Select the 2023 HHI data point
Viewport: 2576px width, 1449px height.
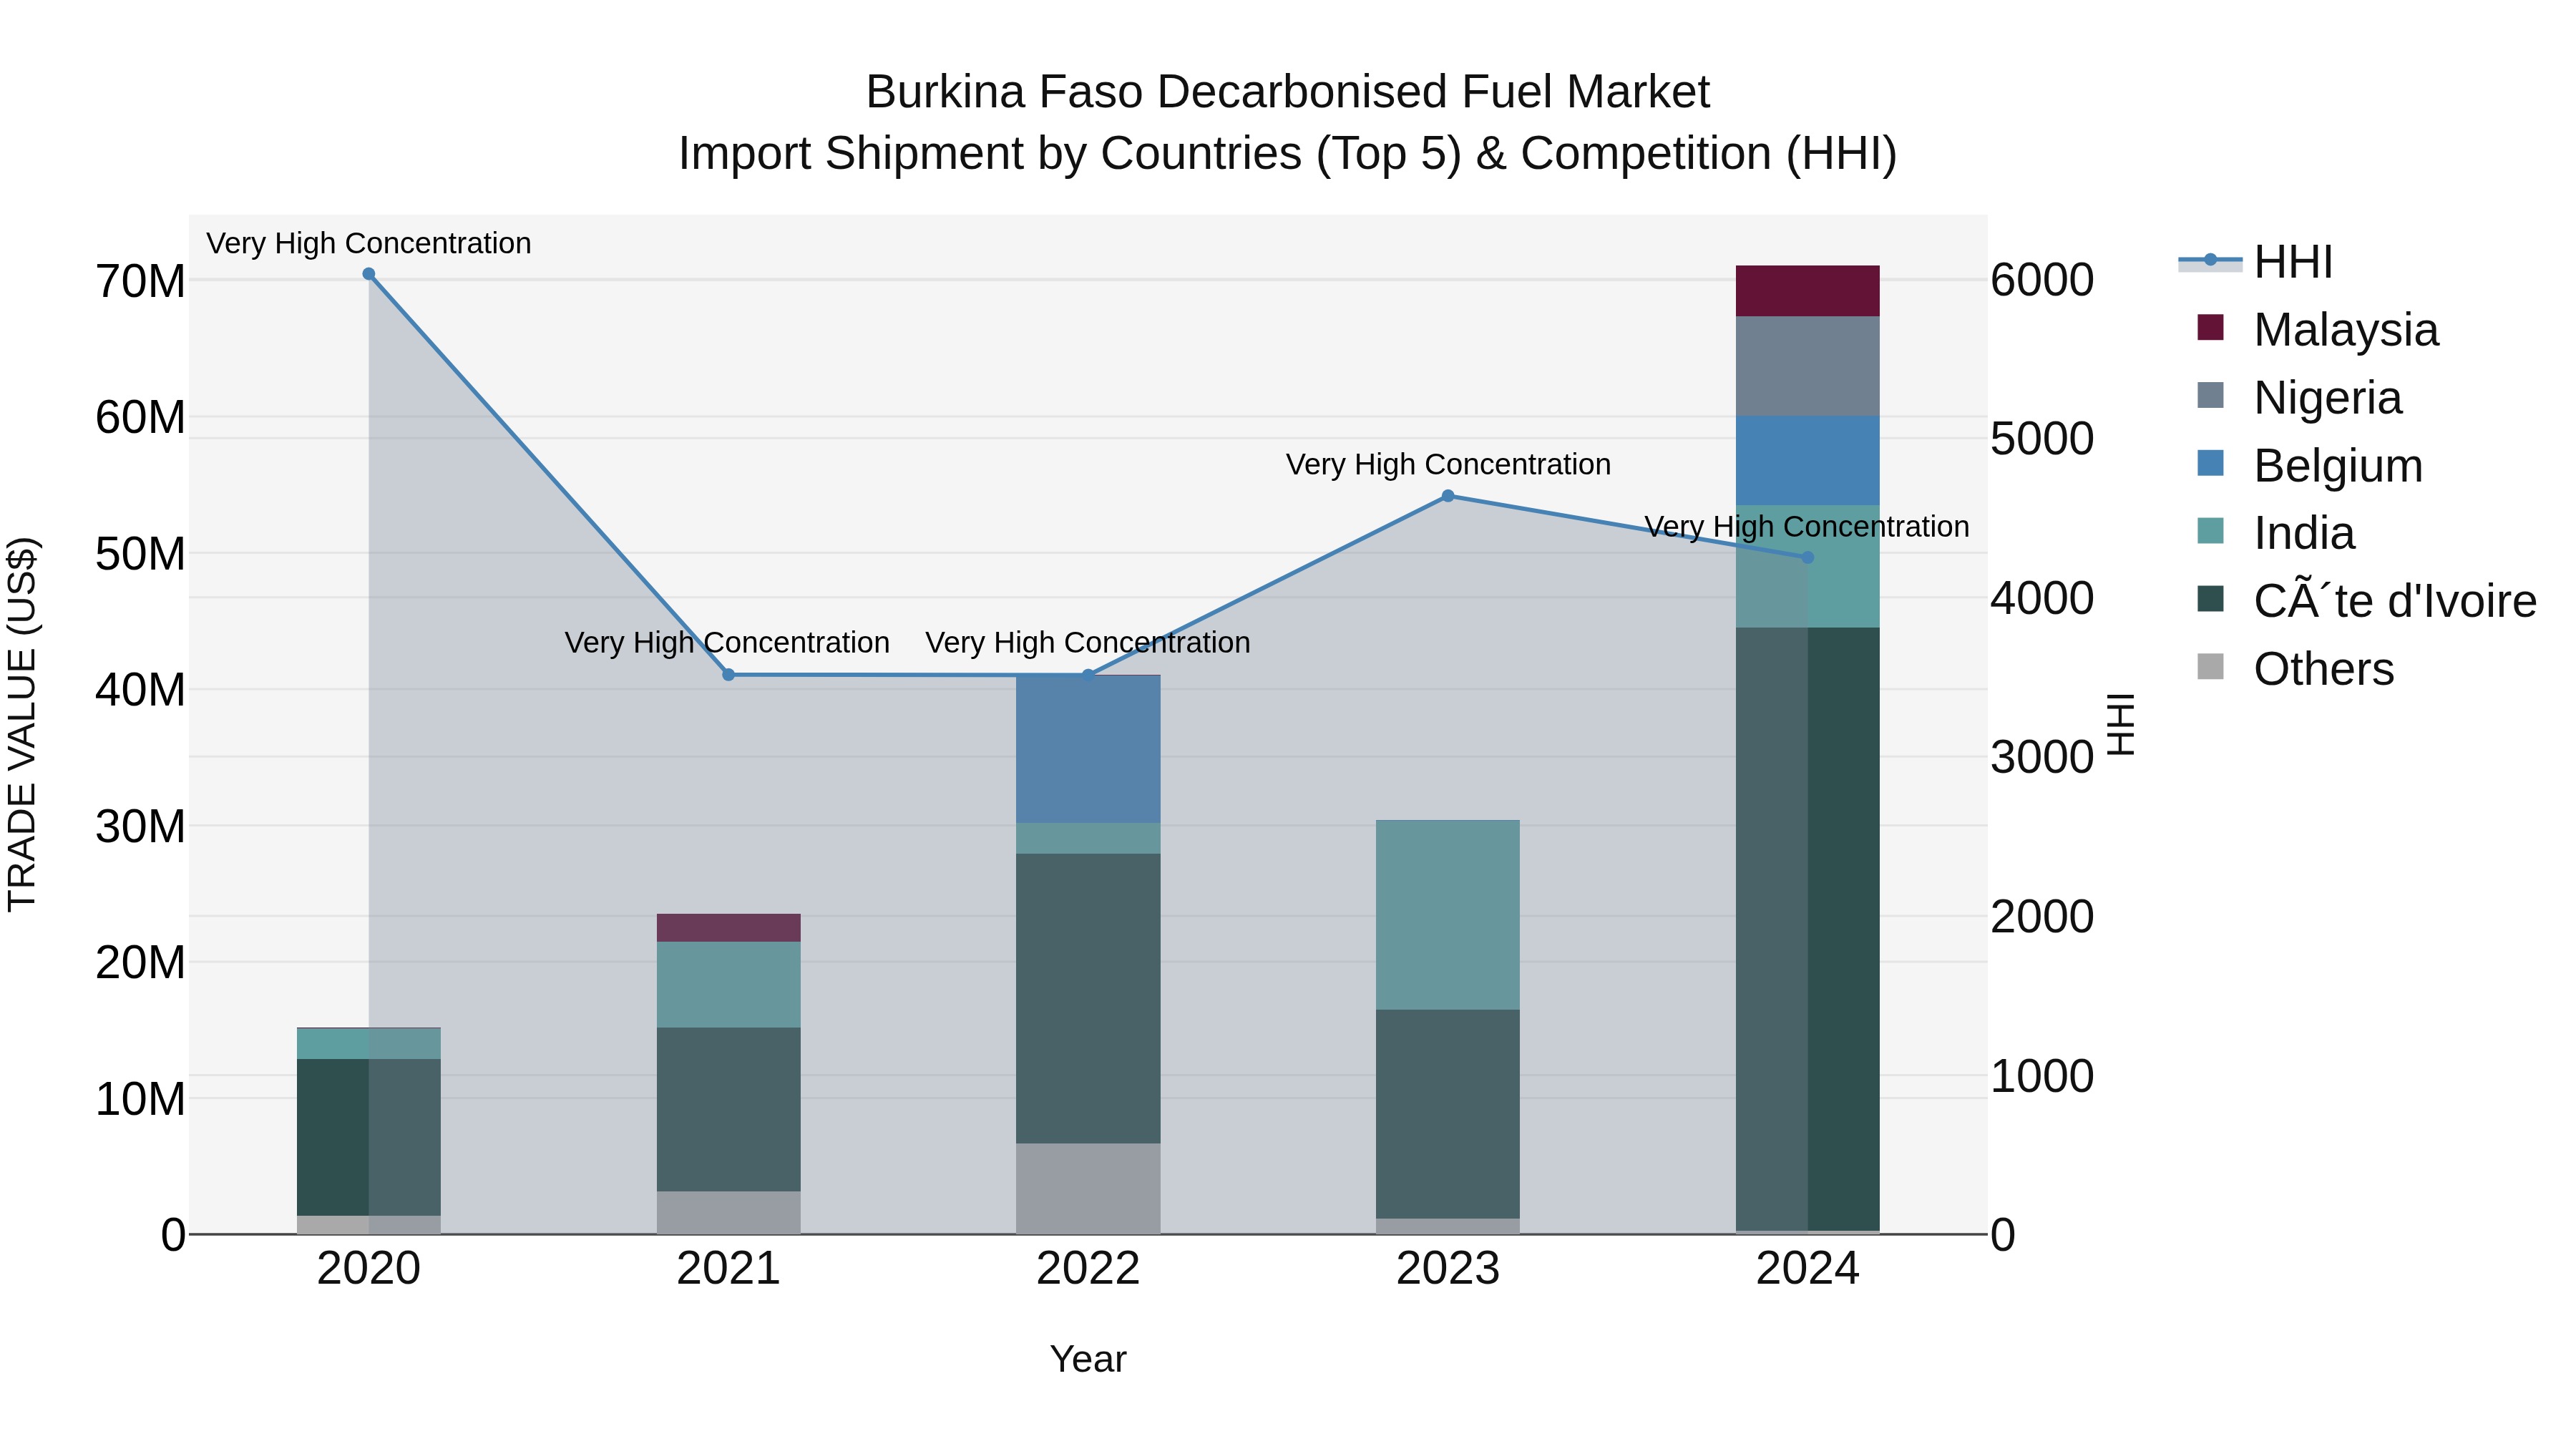click(1448, 496)
